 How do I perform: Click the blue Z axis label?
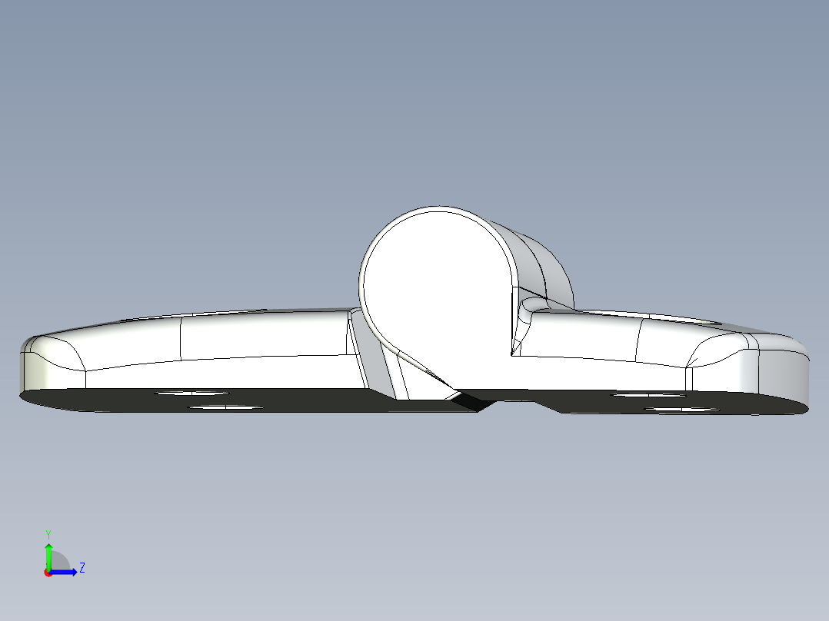82,568
